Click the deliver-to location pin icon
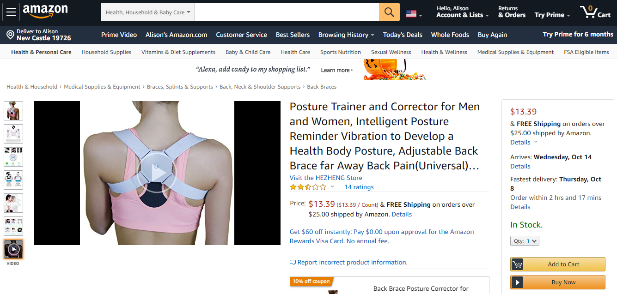This screenshot has height=294, width=617. pos(10,35)
